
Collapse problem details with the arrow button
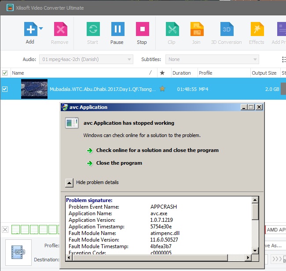[70, 183]
